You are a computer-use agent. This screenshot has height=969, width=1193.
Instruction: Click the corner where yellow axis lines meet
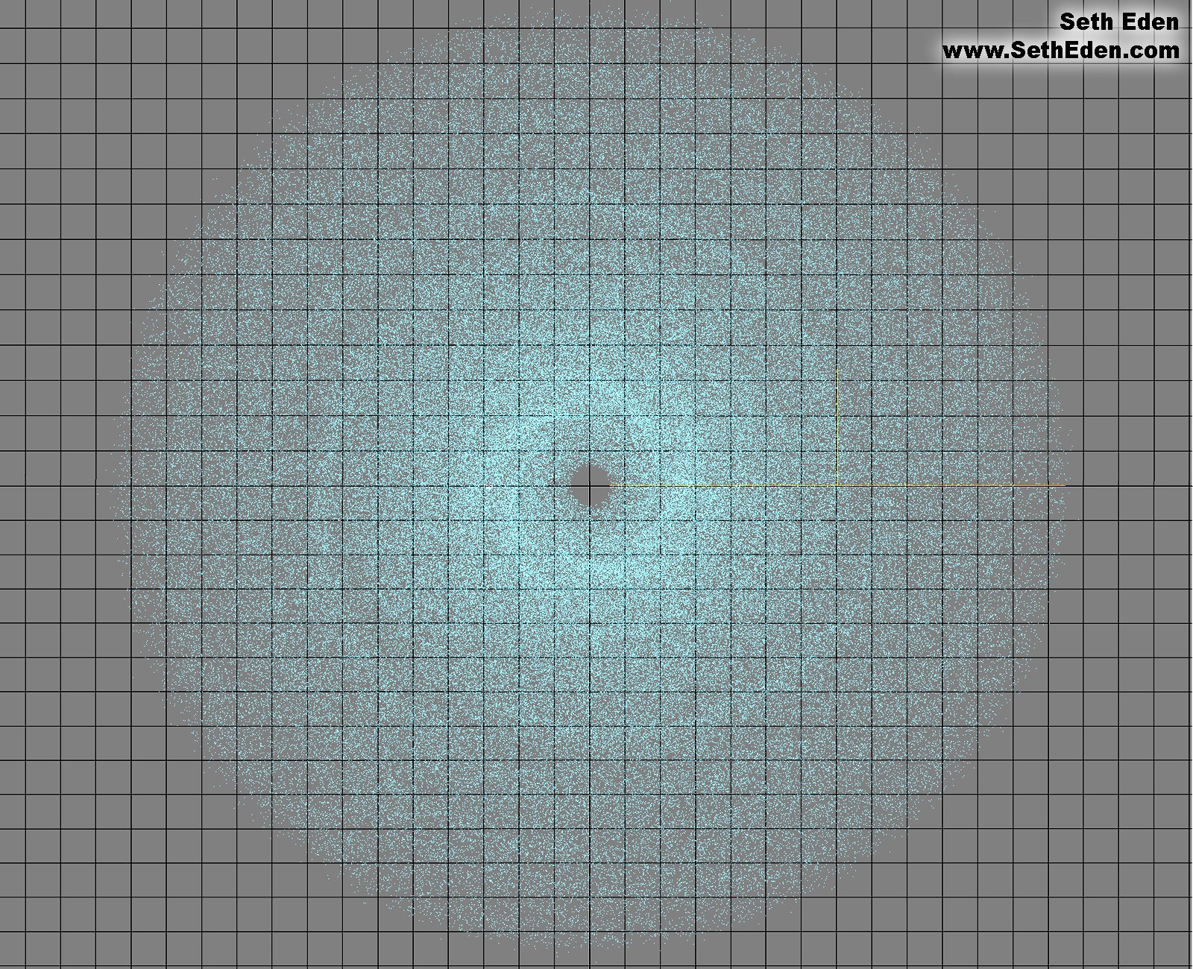click(837, 485)
